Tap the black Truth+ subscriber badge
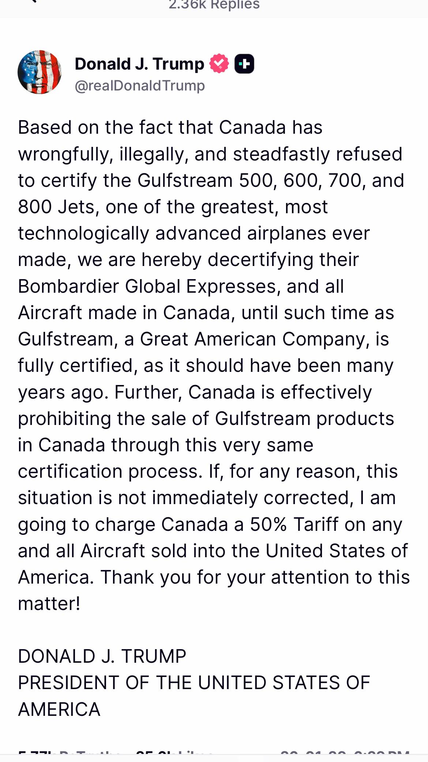The image size is (428, 762). click(x=244, y=64)
